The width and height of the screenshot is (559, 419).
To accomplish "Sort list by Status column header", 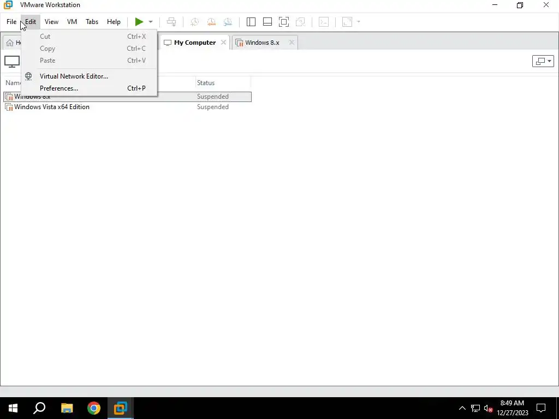I will (223, 83).
